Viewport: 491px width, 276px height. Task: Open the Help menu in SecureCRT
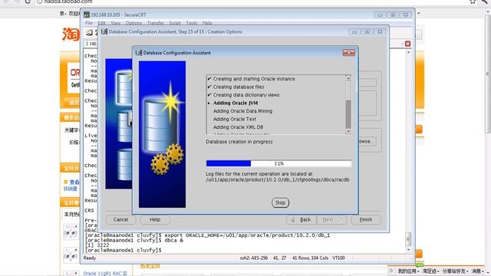[x=207, y=23]
